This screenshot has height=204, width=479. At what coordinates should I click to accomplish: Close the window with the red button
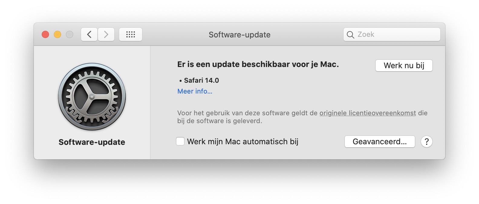tap(45, 34)
